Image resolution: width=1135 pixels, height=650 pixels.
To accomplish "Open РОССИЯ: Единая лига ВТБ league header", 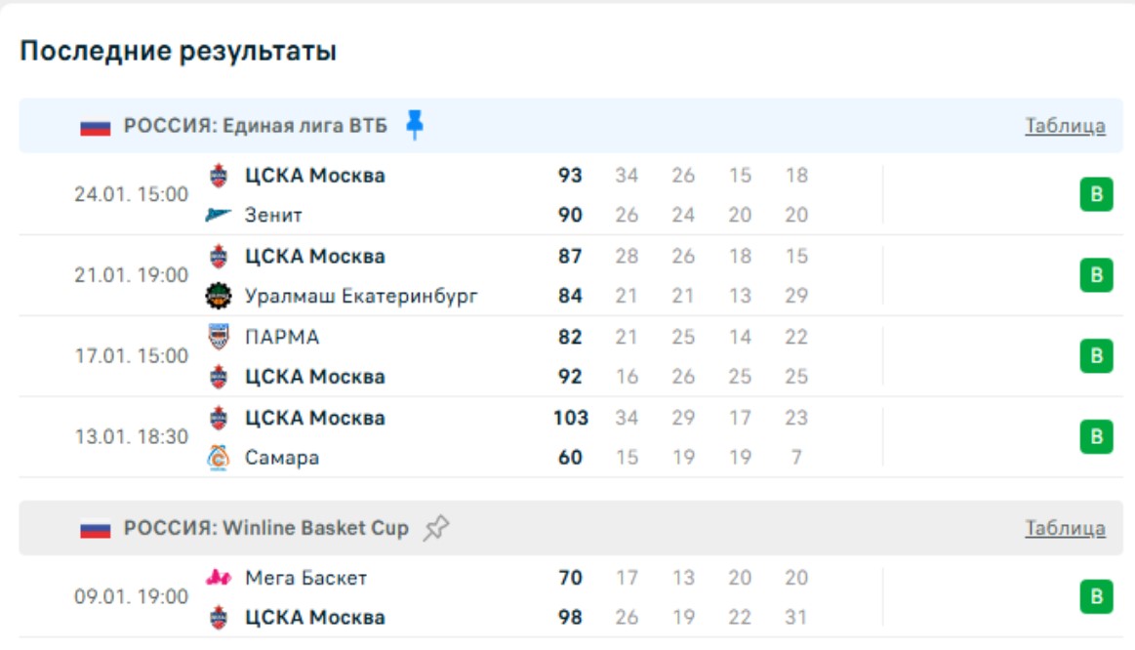I will point(255,127).
